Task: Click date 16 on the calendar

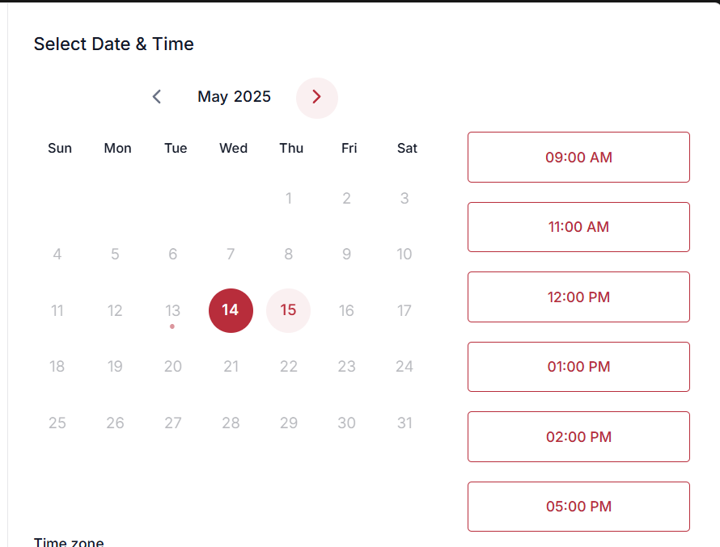Action: 347,310
